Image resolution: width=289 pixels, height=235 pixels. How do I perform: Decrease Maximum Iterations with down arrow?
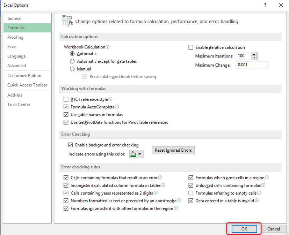click(x=254, y=58)
